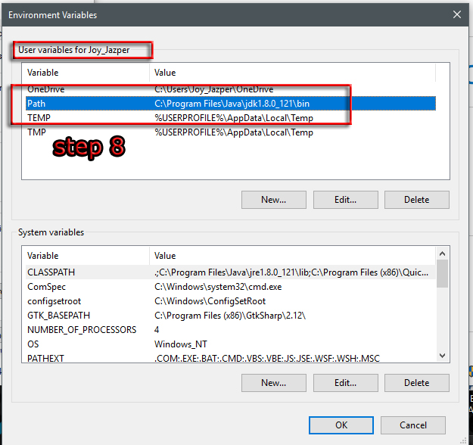Select the PATHEXT system variable
Viewport: 473px width, 445px height.
click(x=231, y=358)
